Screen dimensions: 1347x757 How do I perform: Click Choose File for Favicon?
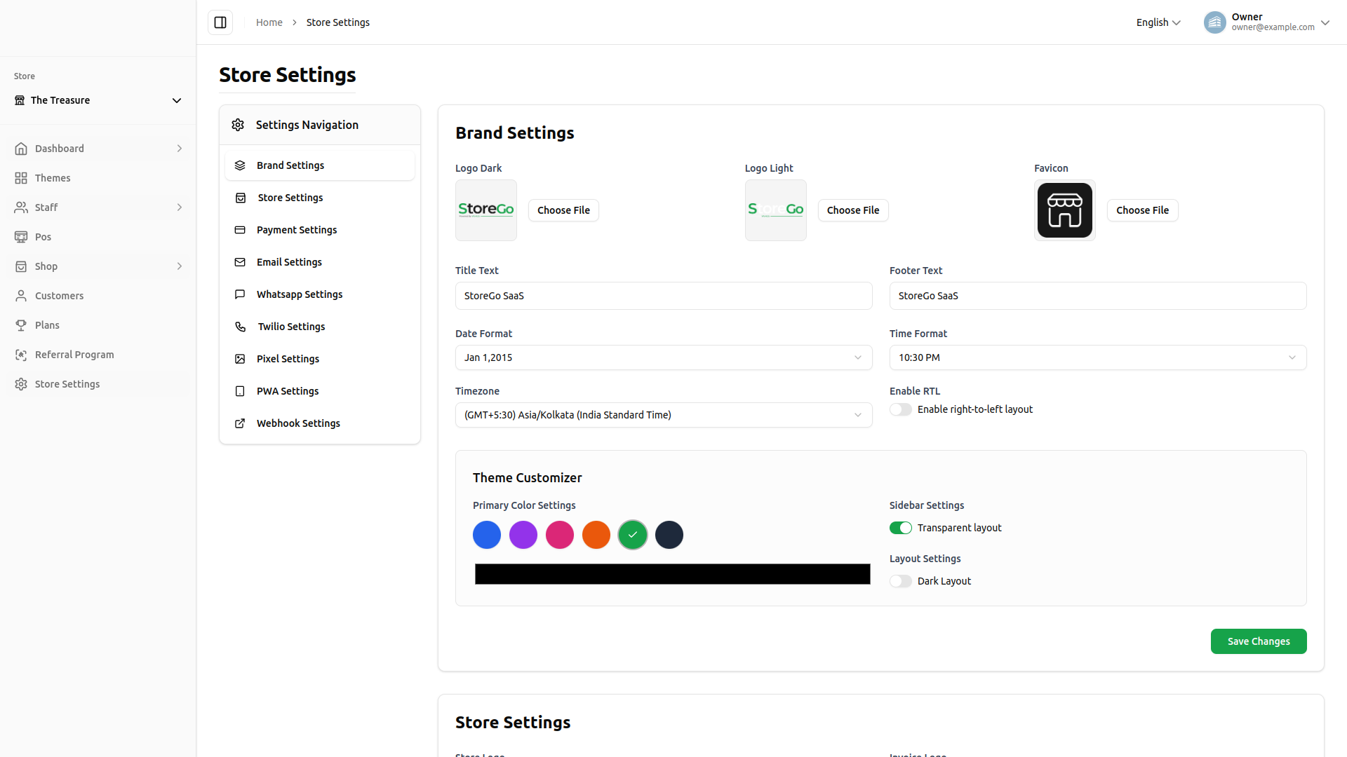point(1142,210)
